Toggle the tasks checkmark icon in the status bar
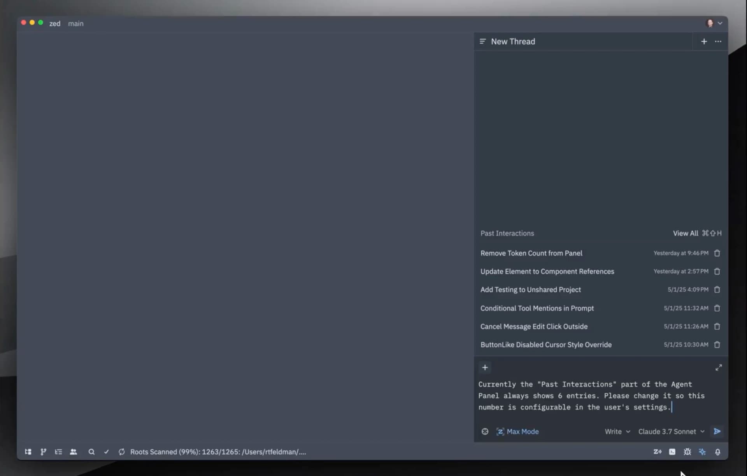The height and width of the screenshot is (476, 747). click(106, 452)
